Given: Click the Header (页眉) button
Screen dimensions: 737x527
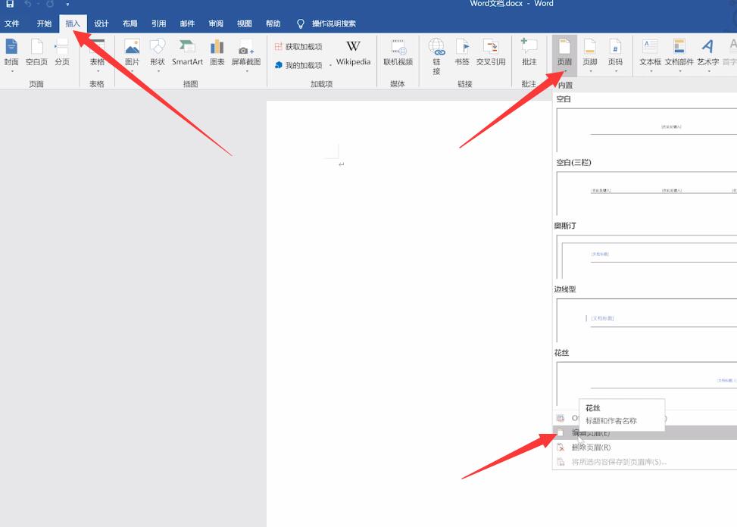Looking at the screenshot, I should [x=564, y=55].
